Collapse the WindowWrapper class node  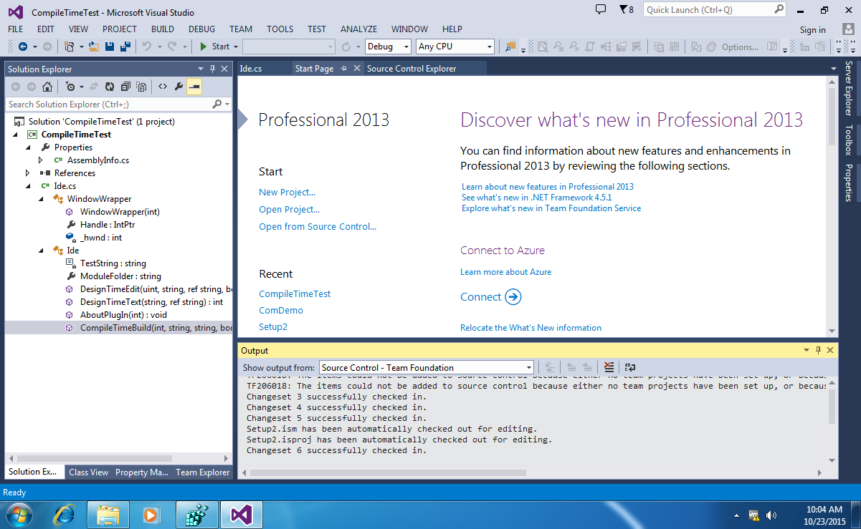click(42, 199)
